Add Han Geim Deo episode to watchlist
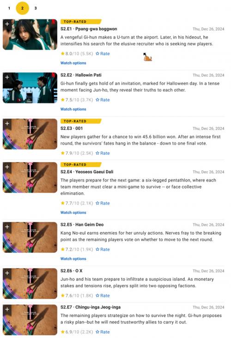Screen dimensions: 231x338 click(7, 227)
